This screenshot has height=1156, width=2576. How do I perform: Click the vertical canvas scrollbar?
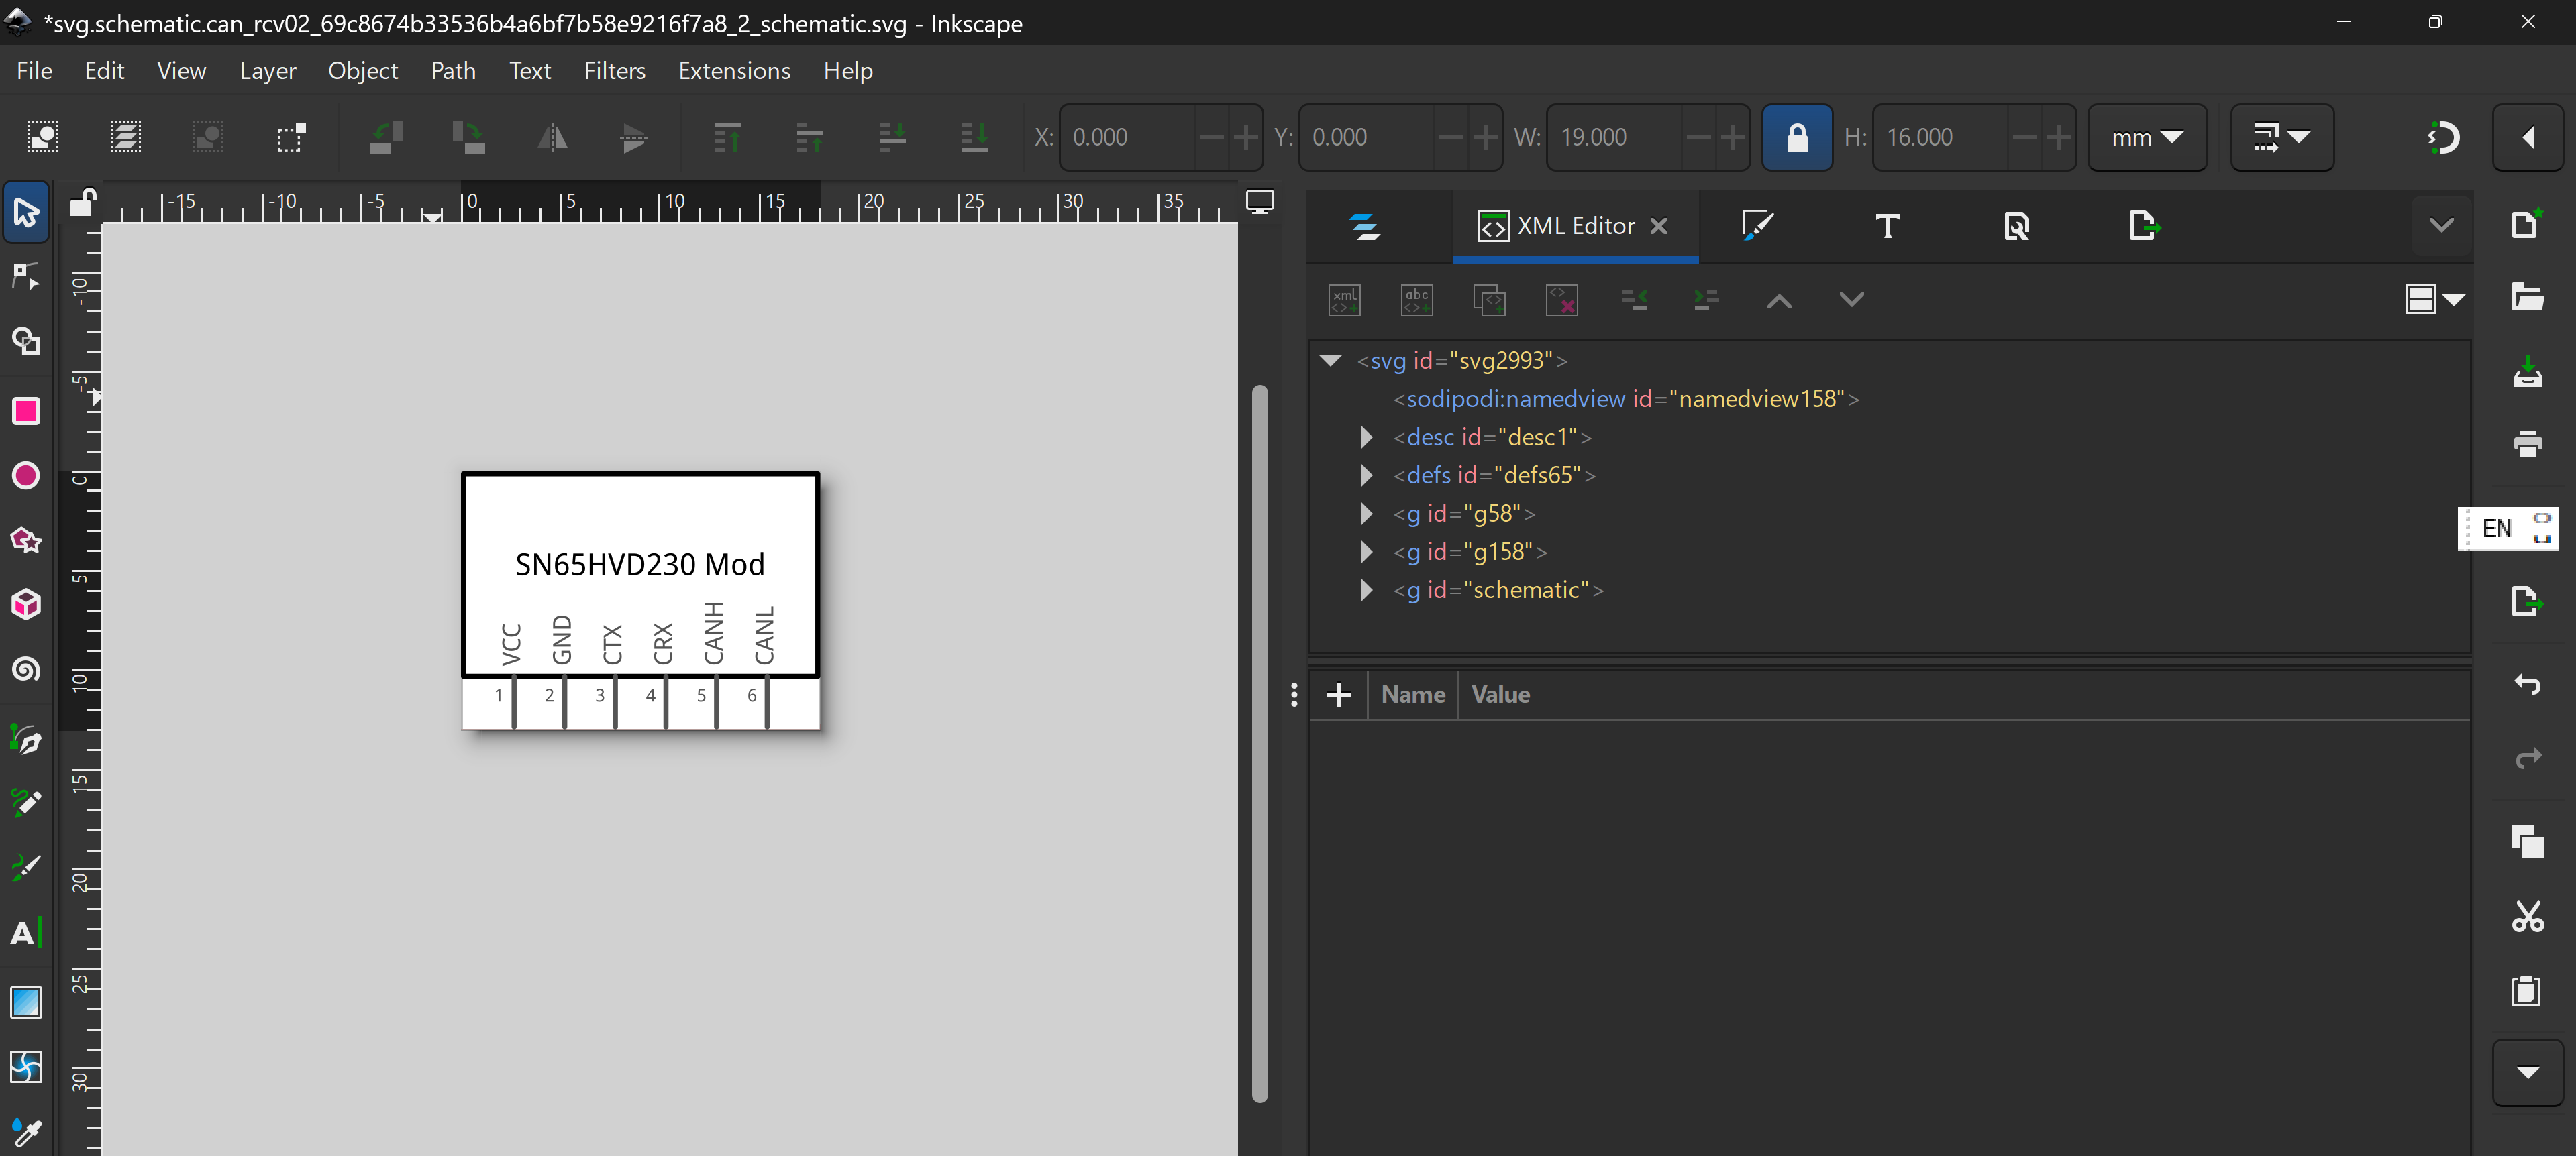tap(1260, 740)
